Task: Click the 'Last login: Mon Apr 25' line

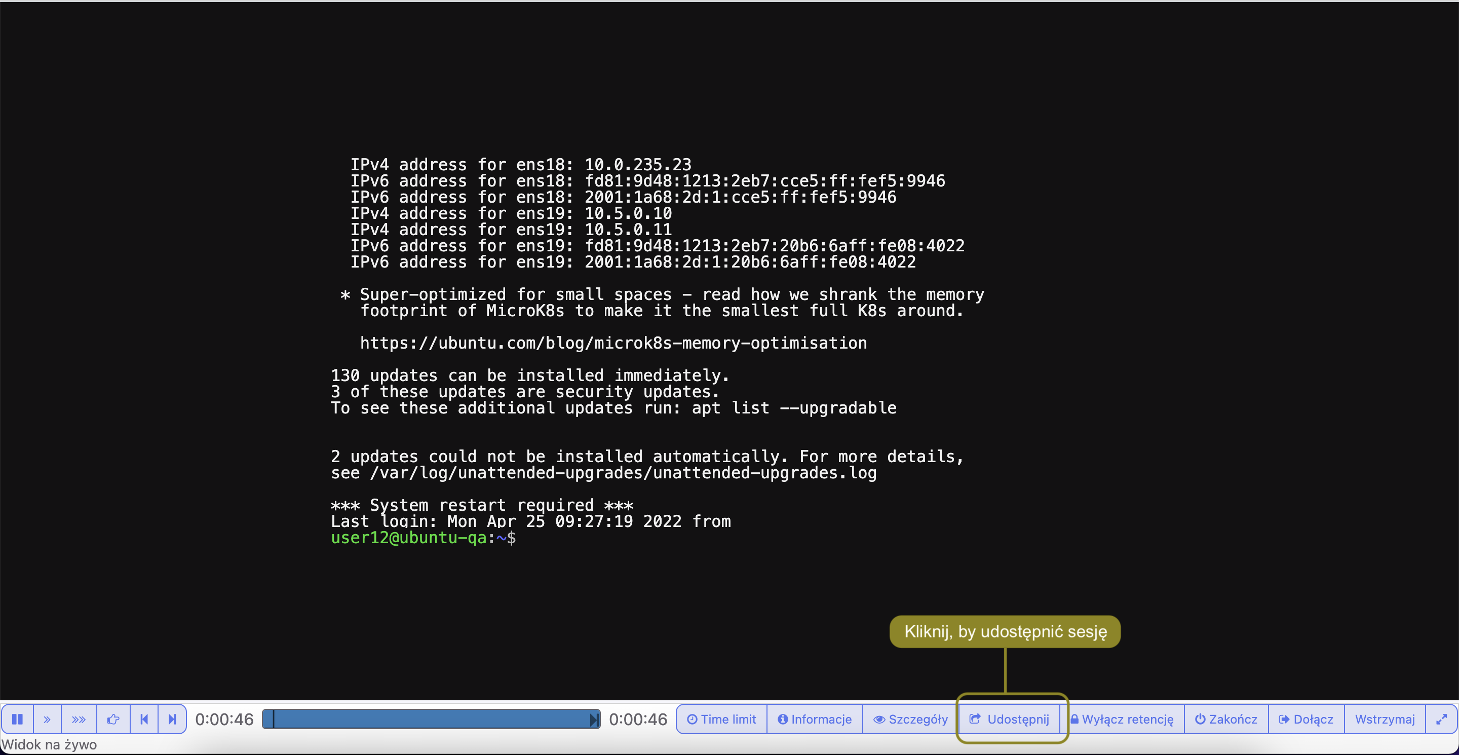Action: (x=531, y=521)
